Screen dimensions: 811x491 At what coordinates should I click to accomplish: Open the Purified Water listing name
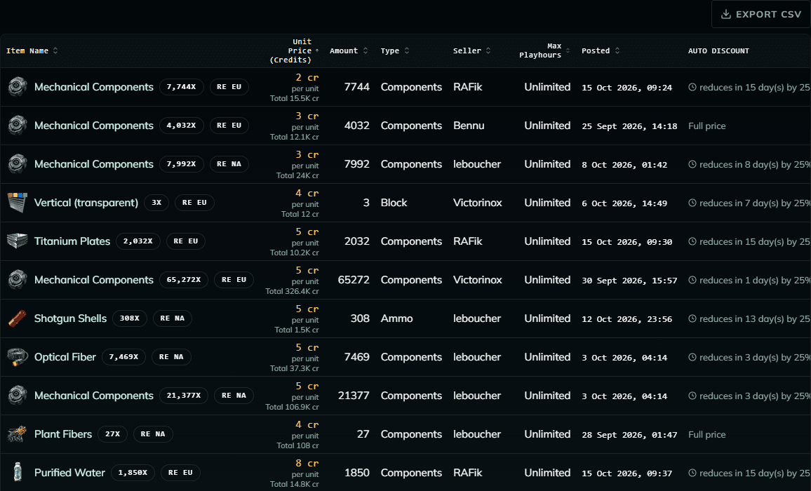pyautogui.click(x=69, y=473)
